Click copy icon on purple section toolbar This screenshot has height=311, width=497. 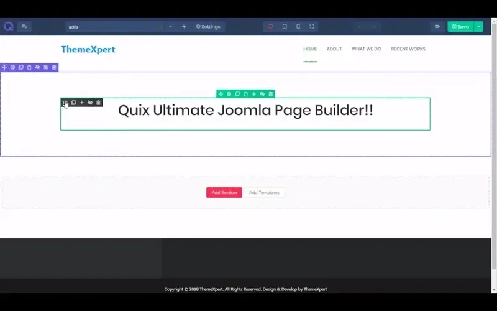(21, 67)
